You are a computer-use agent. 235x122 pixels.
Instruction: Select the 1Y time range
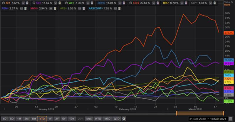pyautogui.click(x=50, y=118)
